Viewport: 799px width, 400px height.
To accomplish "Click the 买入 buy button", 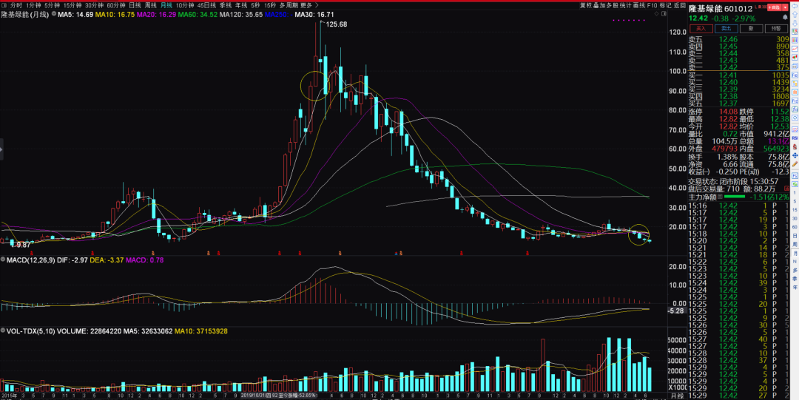I will pos(701,29).
